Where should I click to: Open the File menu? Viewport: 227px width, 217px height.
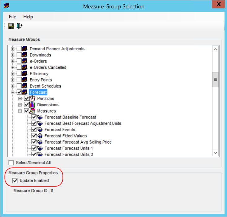point(12,17)
